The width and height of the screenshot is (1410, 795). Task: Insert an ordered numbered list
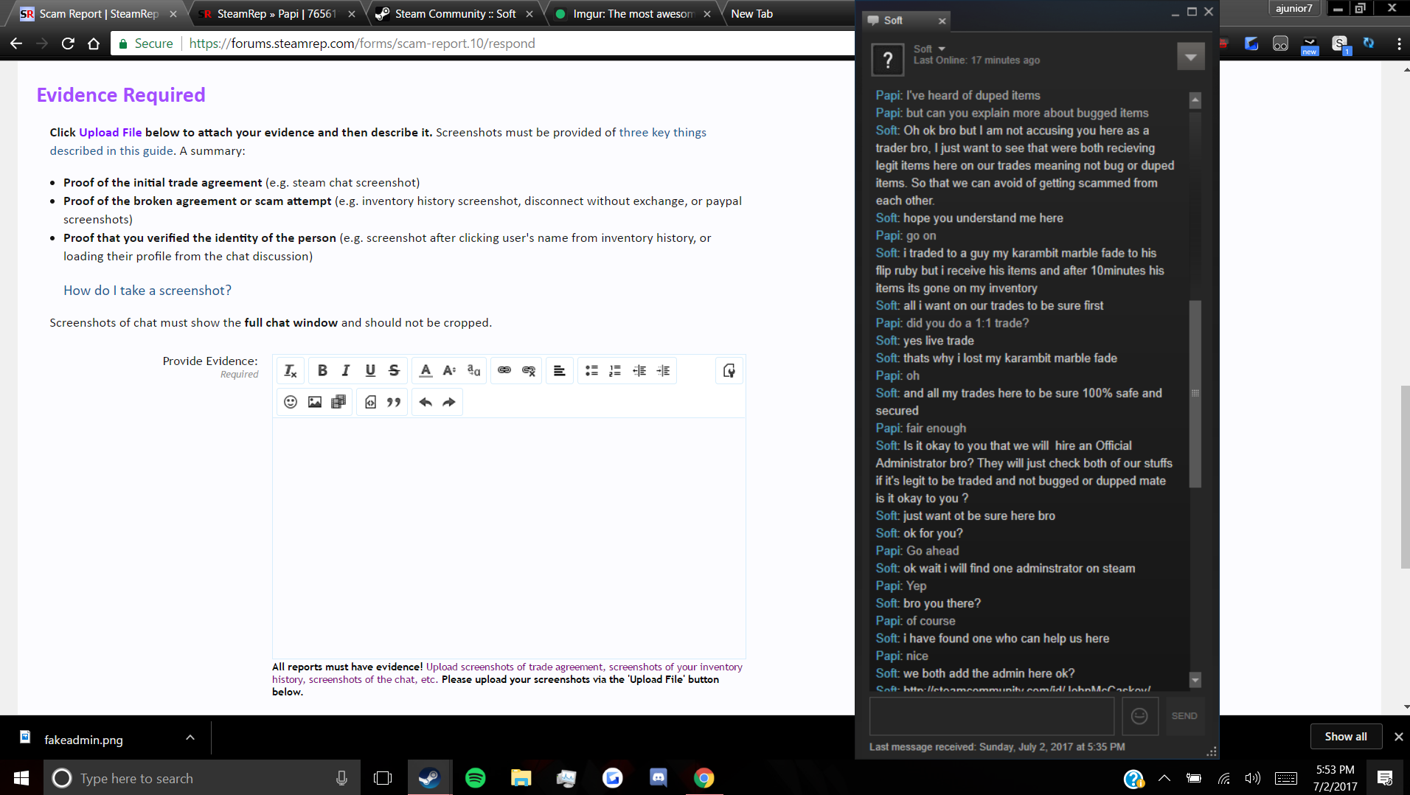[x=615, y=370]
